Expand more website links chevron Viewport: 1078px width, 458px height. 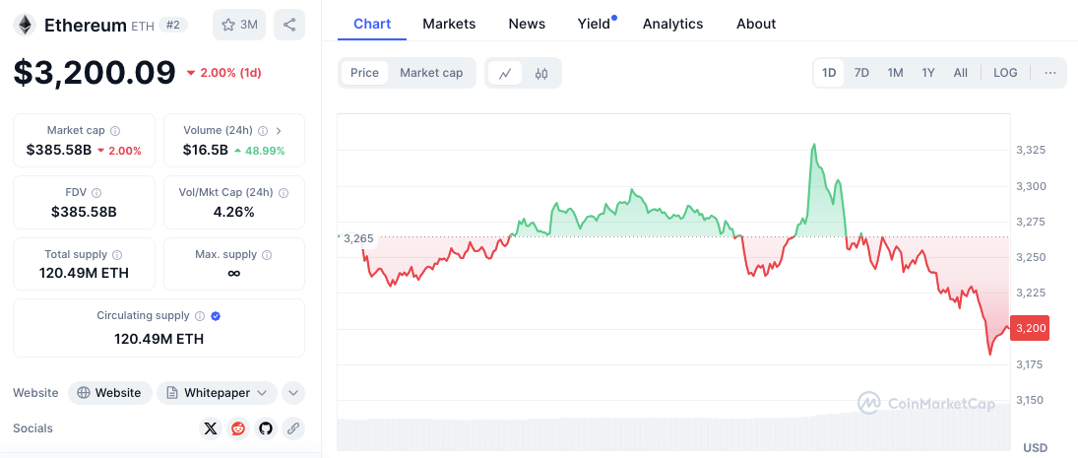point(292,393)
